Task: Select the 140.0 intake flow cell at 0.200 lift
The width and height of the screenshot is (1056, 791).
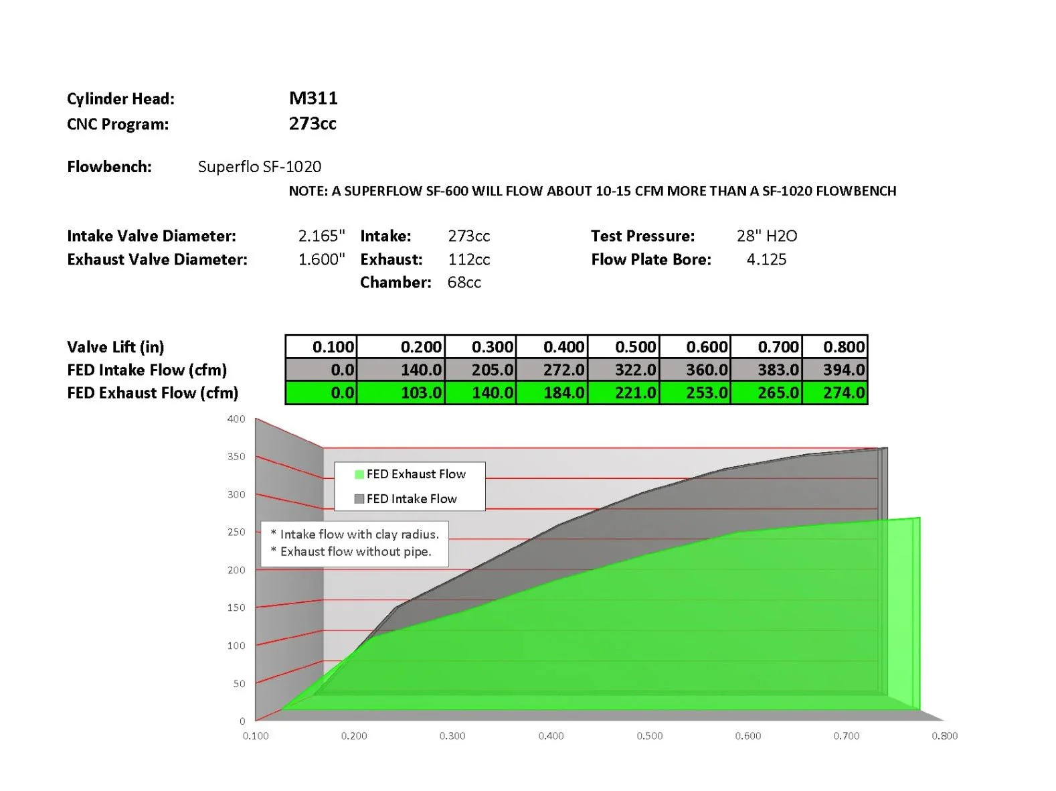Action: pyautogui.click(x=401, y=370)
